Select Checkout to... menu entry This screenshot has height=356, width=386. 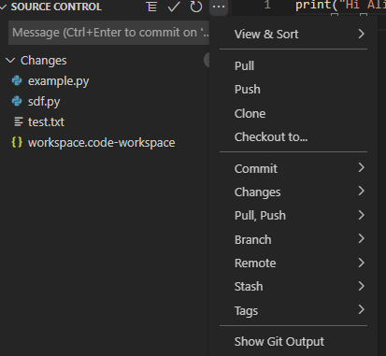(293, 137)
